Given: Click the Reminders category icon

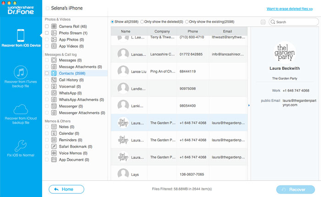Looking at the screenshot, I should (54, 140).
